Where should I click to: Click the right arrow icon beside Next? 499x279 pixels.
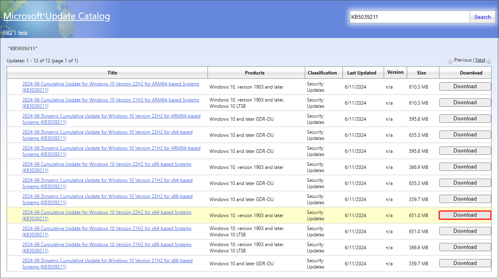(489, 62)
